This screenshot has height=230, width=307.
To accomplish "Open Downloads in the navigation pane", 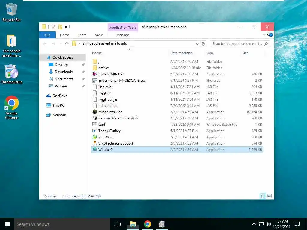I will click(x=64, y=72).
